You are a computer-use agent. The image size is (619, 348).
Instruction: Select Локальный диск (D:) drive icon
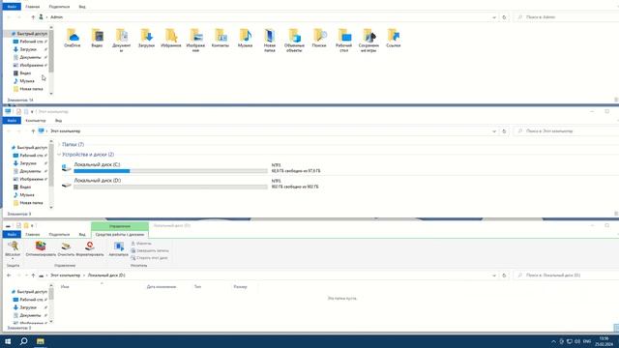pyautogui.click(x=67, y=185)
